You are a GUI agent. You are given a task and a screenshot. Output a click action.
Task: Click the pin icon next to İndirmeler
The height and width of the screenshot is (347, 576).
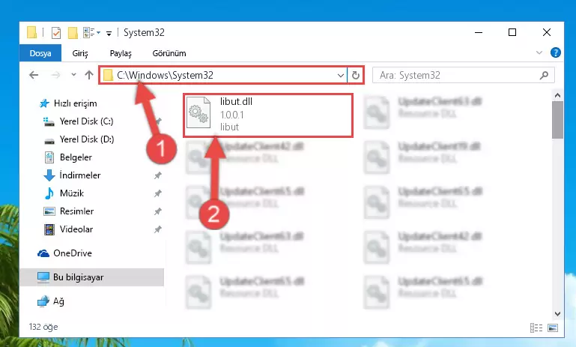157,175
